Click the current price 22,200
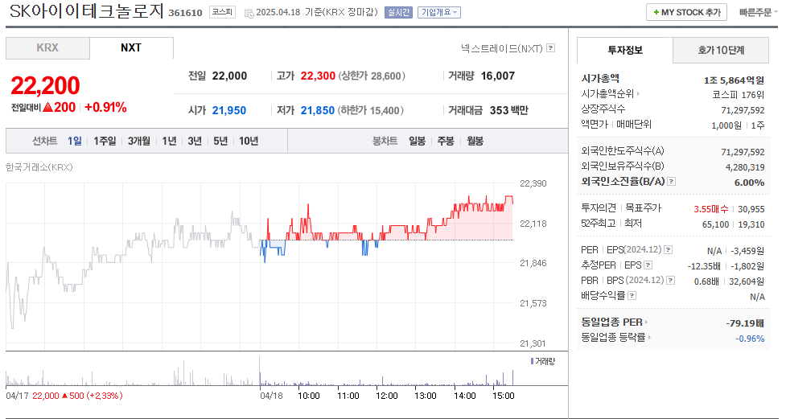Image resolution: width=786 pixels, height=419 pixels. [45, 86]
